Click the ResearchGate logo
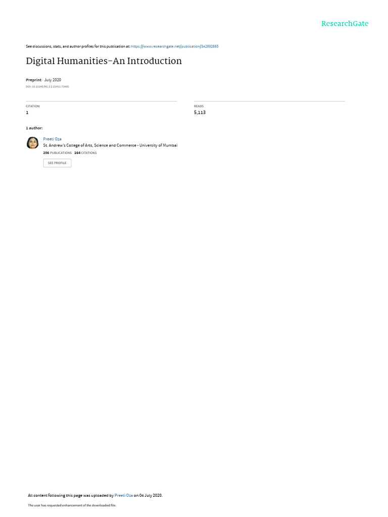This screenshot has height=517, width=388. (x=345, y=23)
